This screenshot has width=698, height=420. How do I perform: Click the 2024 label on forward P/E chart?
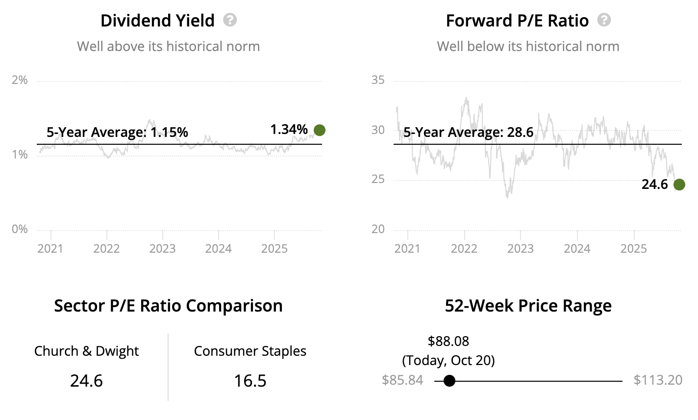[x=577, y=248]
